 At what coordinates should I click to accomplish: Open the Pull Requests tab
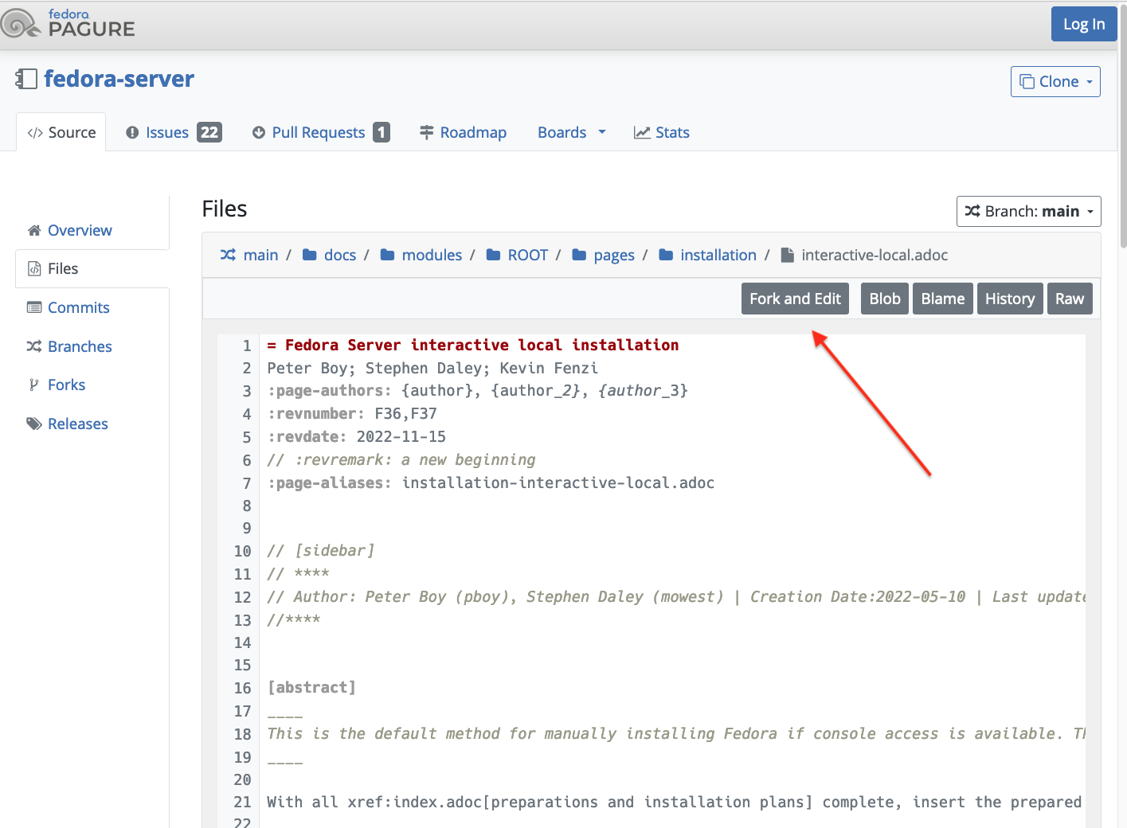(321, 133)
